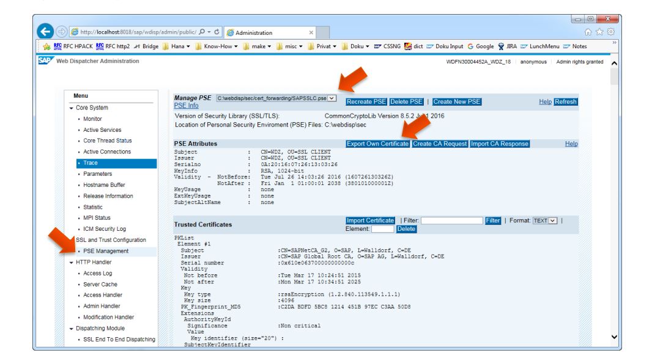The image size is (663, 364).
Task: Click the Create New PSE button
Action: click(457, 102)
